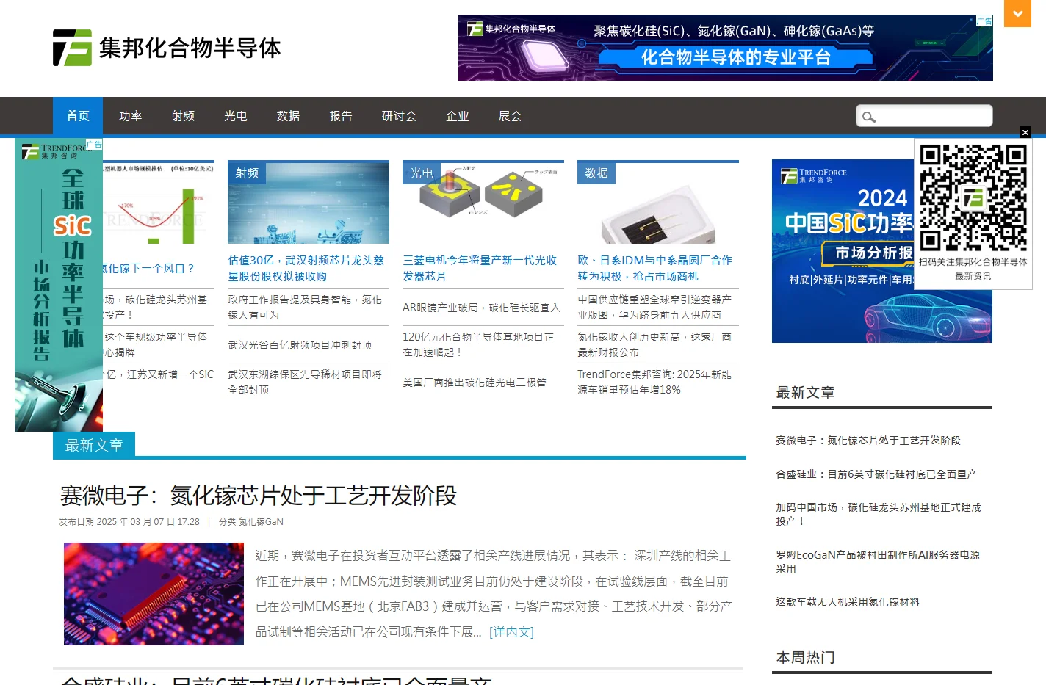Open the 首页 nav tab
The height and width of the screenshot is (685, 1046).
[x=78, y=116]
